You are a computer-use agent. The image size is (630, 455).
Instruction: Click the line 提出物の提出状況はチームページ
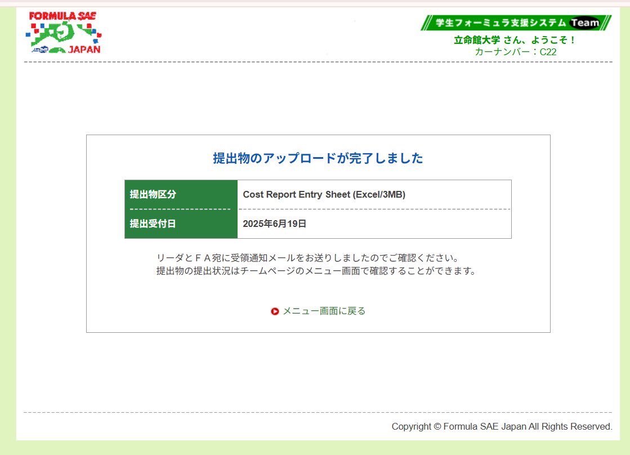coord(316,271)
